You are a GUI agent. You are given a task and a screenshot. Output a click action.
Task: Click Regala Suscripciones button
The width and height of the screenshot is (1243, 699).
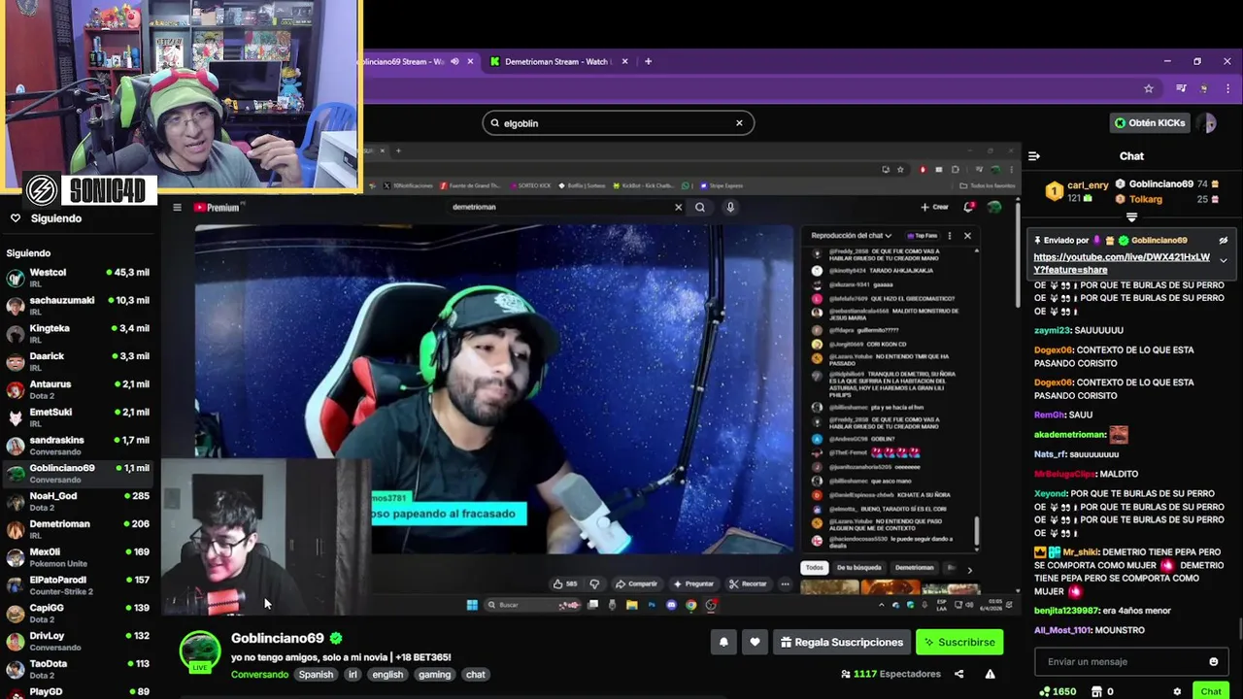coord(842,642)
